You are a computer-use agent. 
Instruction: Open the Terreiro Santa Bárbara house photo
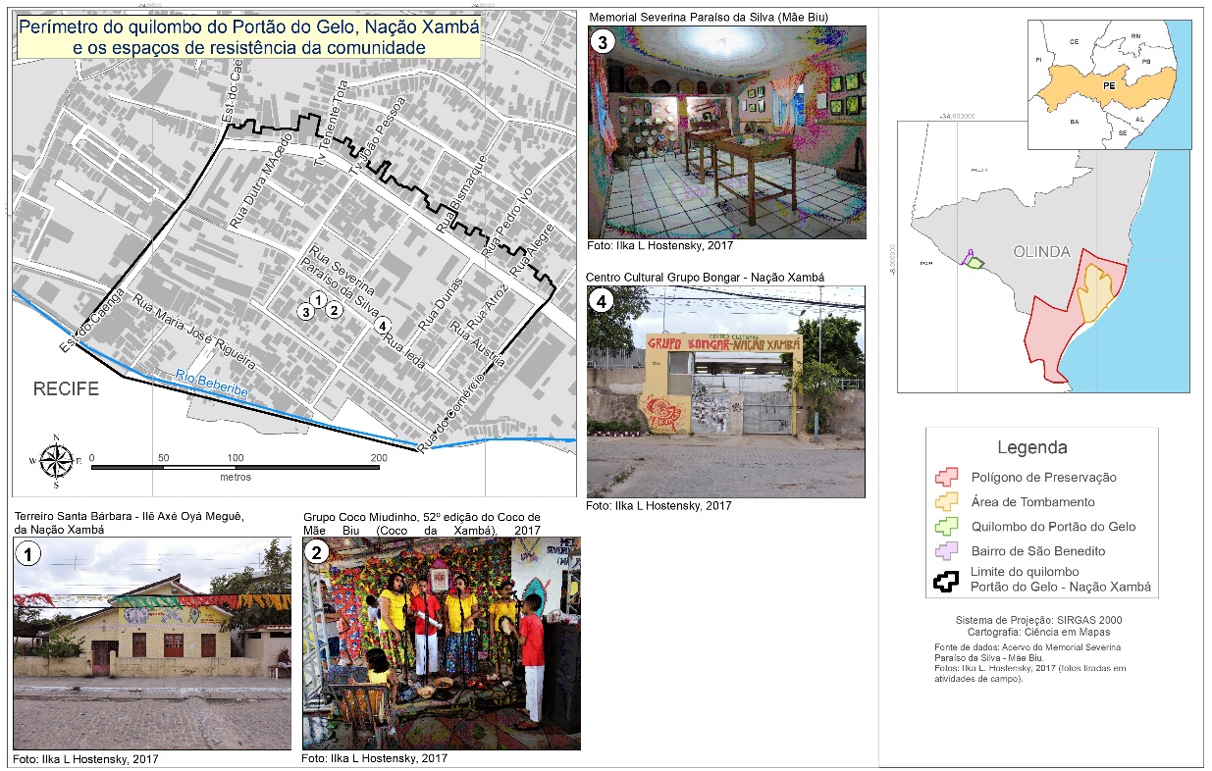pyautogui.click(x=152, y=643)
